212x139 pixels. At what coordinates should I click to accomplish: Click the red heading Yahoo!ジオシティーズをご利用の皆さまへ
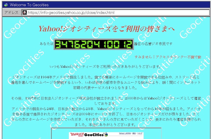pyautogui.click(x=107, y=29)
